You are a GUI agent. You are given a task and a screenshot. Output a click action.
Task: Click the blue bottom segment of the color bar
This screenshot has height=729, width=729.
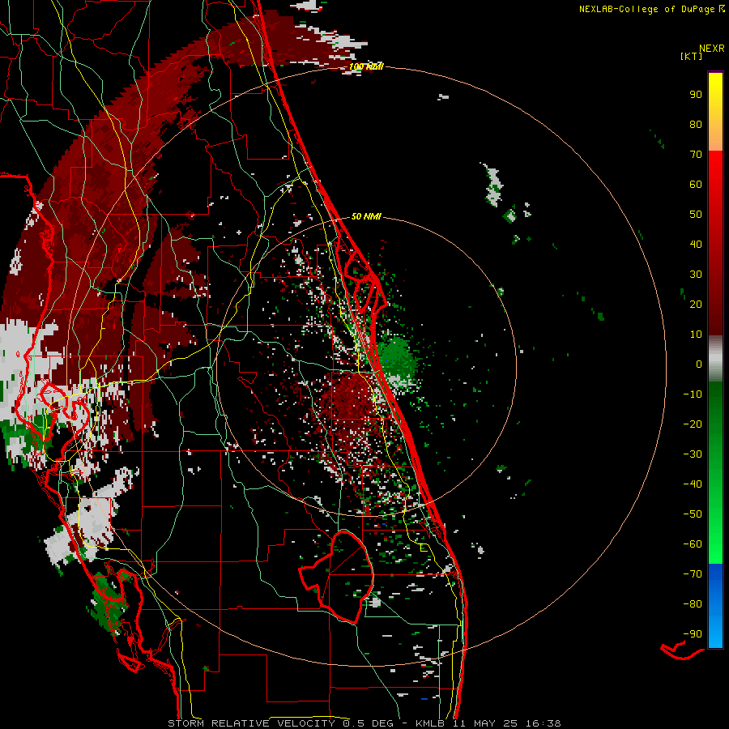coord(715,606)
